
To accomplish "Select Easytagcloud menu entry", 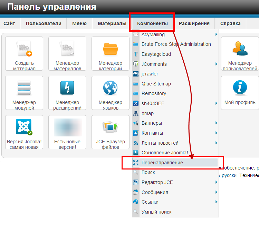I will (175, 54).
